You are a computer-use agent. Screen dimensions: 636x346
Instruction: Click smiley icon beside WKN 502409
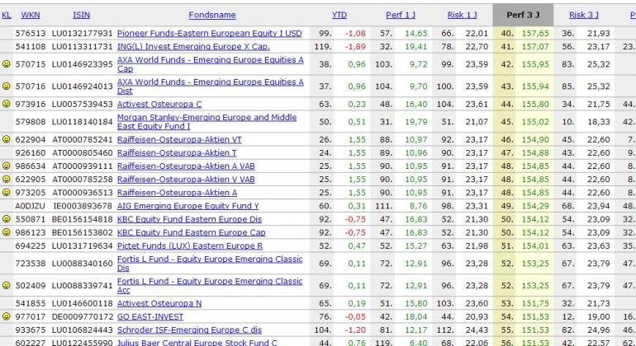pyautogui.click(x=6, y=285)
